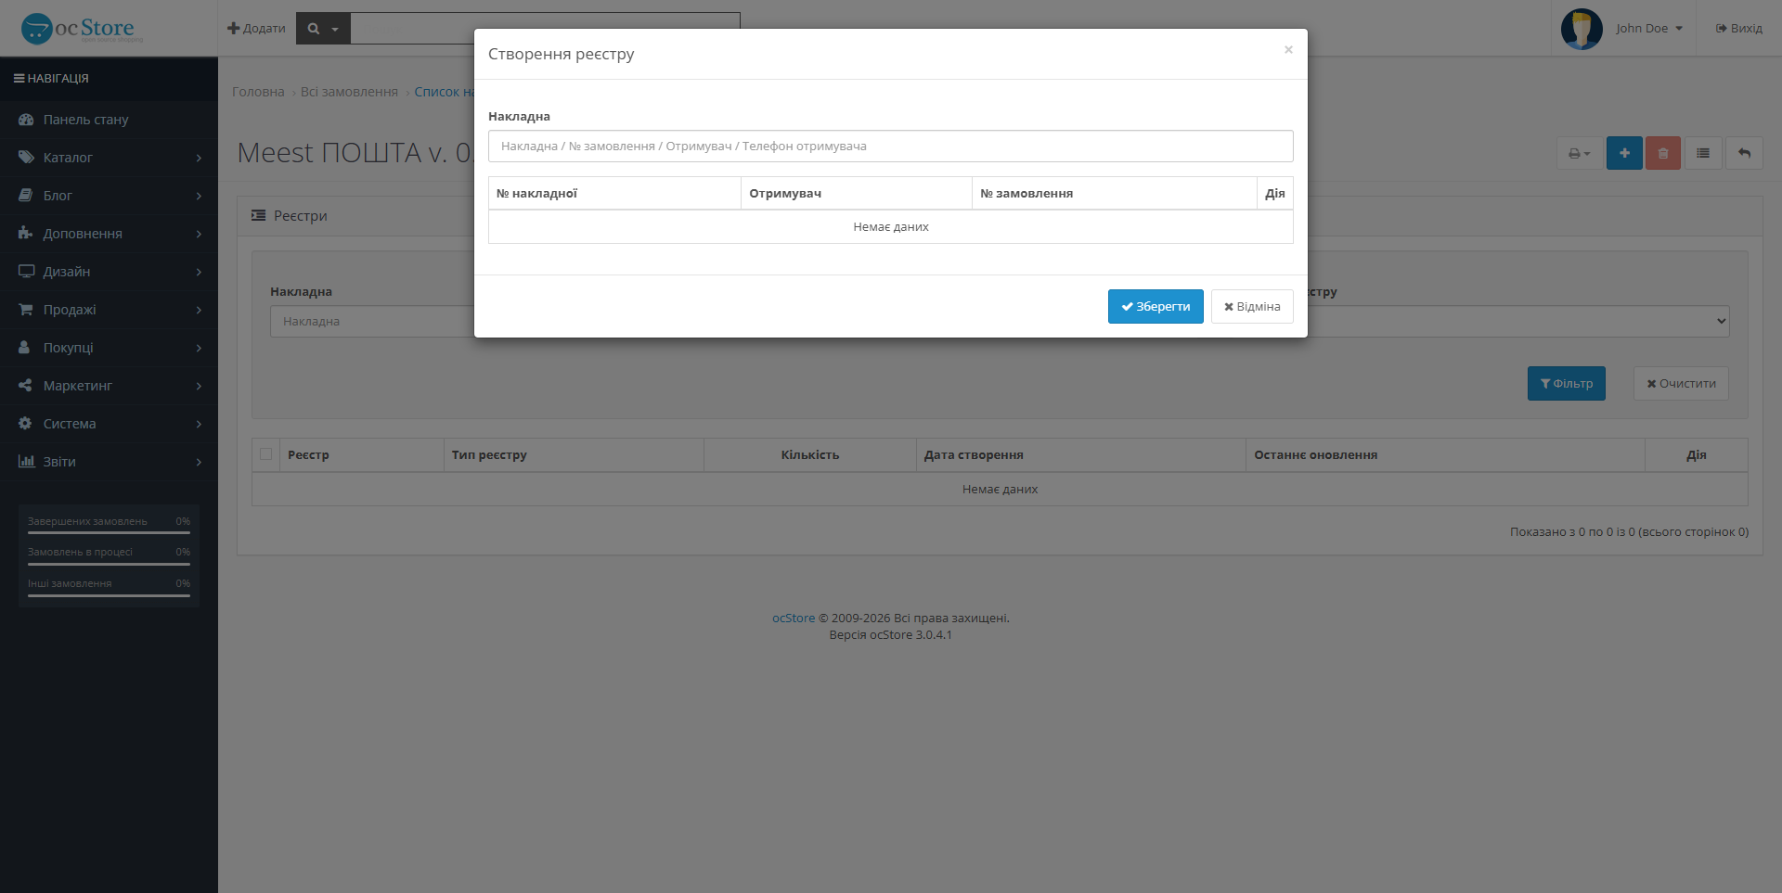
Task: Click the Маркетинг share icon
Action: pyautogui.click(x=26, y=386)
